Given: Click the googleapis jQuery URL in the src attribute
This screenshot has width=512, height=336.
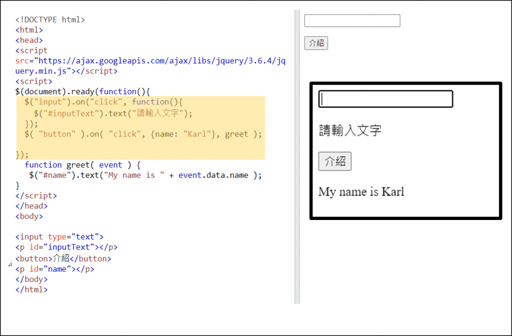Looking at the screenshot, I should (162, 60).
